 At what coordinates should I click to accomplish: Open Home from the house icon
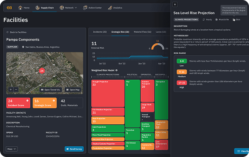tap(20, 7)
